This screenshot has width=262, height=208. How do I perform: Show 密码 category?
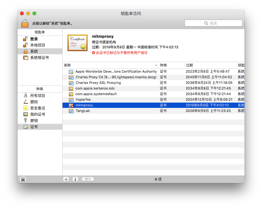pyautogui.click(x=40, y=102)
